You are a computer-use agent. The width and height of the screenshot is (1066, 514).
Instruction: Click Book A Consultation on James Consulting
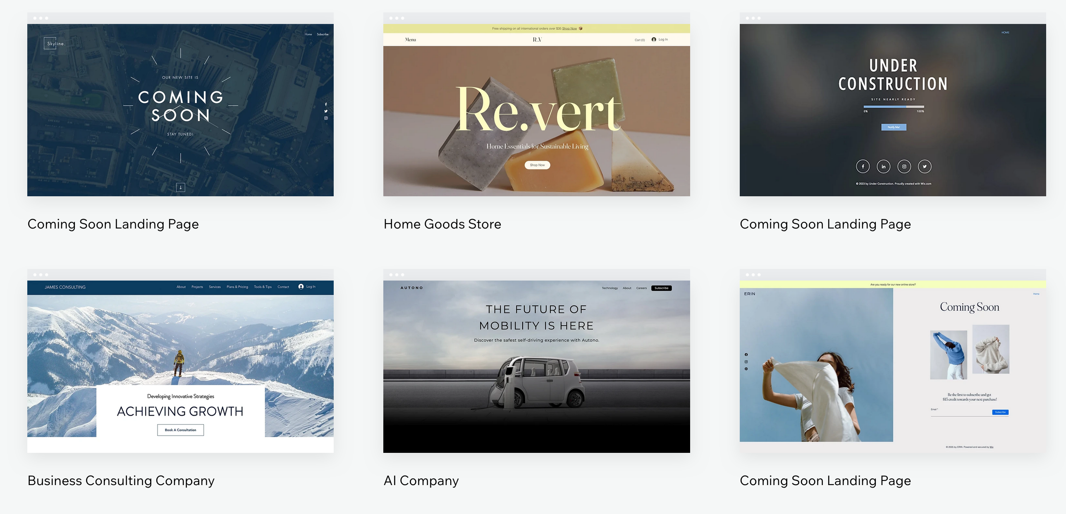click(x=180, y=430)
